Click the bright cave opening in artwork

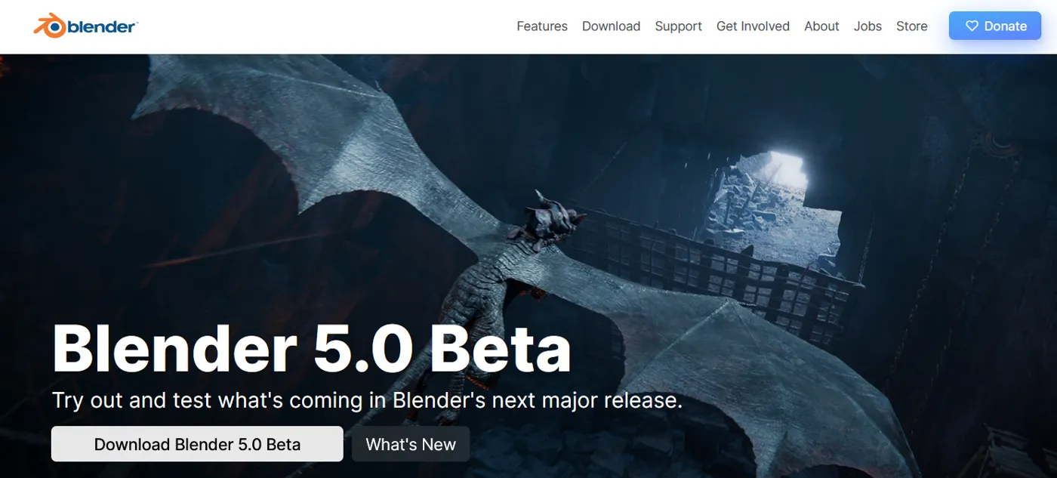776,196
